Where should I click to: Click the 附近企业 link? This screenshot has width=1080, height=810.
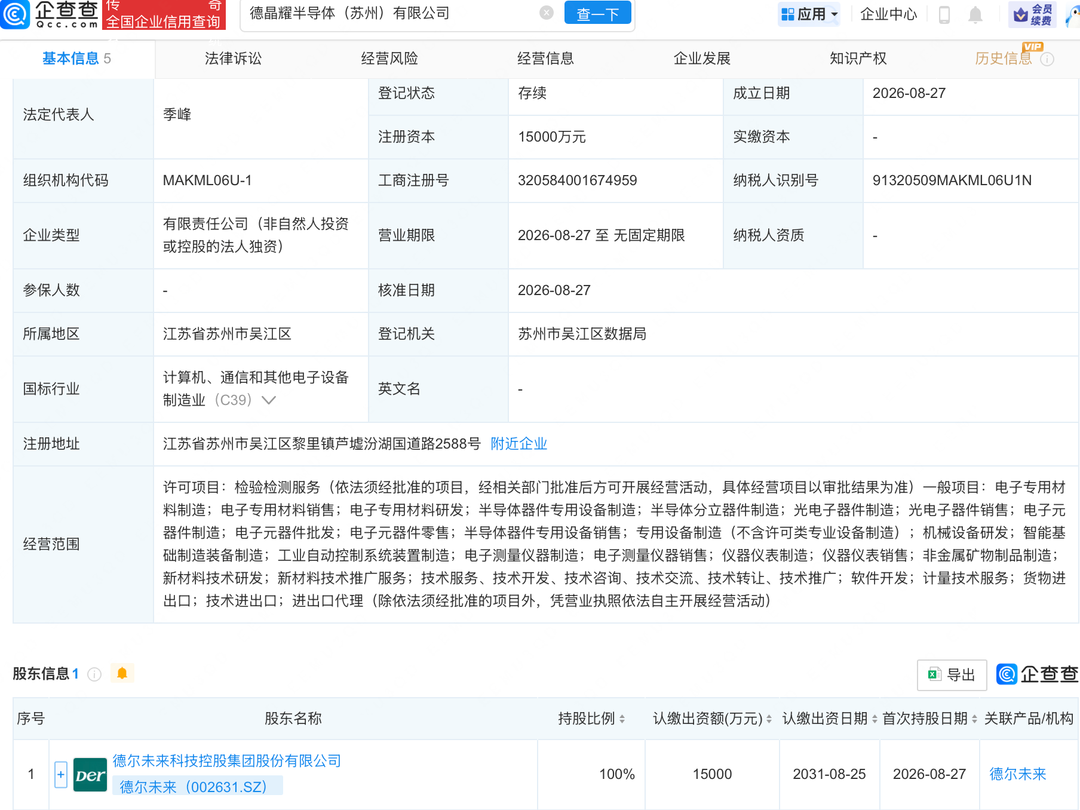[x=518, y=444]
